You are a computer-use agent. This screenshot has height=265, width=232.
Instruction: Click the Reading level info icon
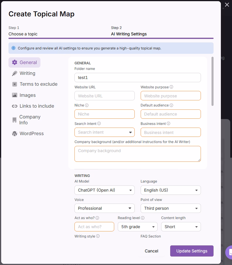143,218
